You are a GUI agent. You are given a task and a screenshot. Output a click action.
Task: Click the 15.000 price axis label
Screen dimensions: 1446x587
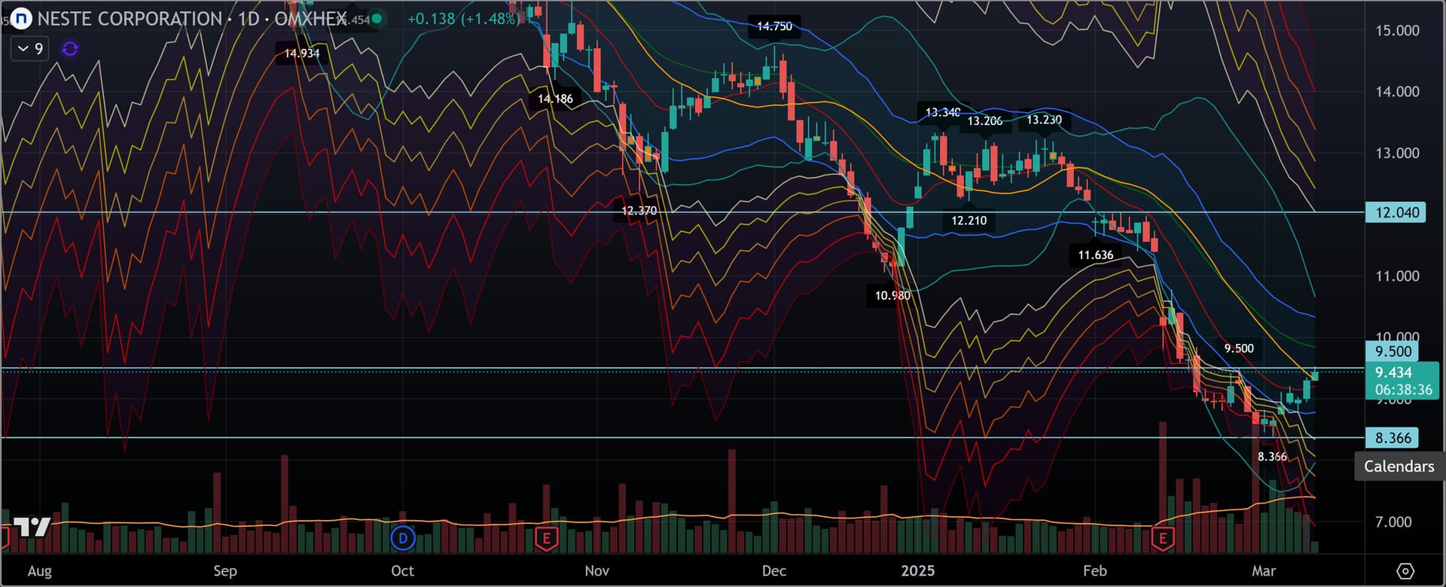pyautogui.click(x=1397, y=31)
